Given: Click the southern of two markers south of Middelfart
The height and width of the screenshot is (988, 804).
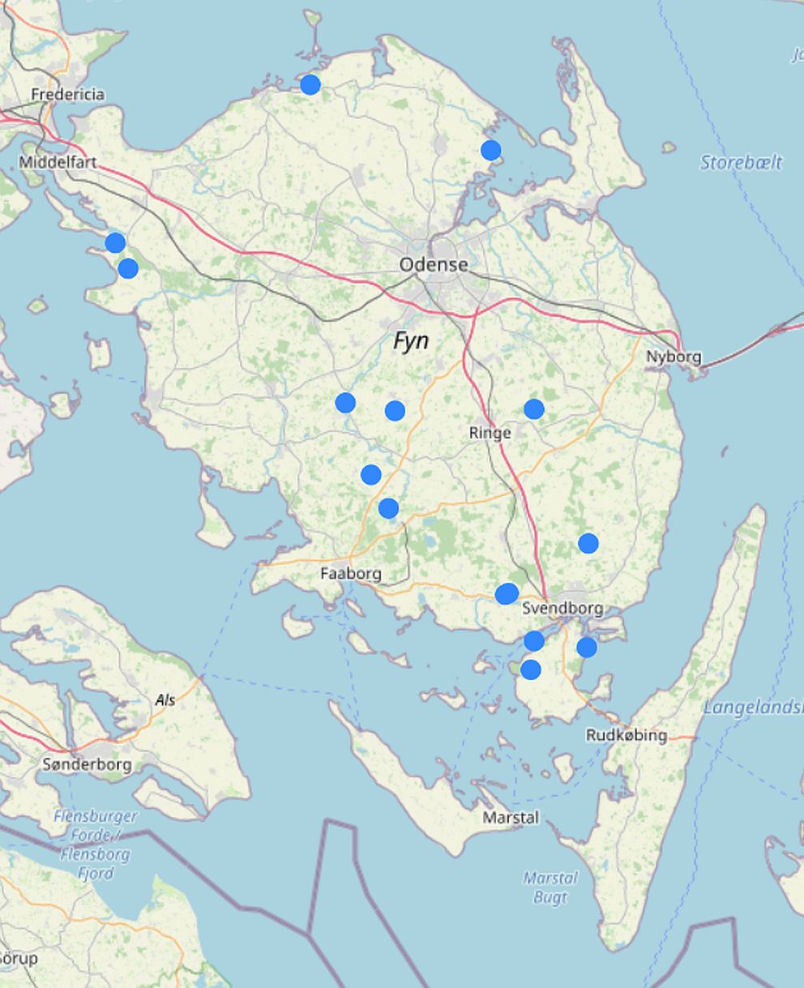Looking at the screenshot, I should click(128, 268).
